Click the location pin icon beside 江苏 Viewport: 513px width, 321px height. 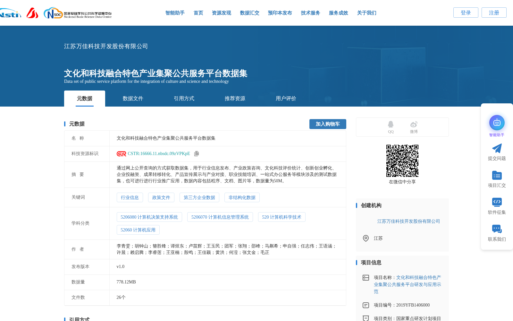[x=366, y=238]
